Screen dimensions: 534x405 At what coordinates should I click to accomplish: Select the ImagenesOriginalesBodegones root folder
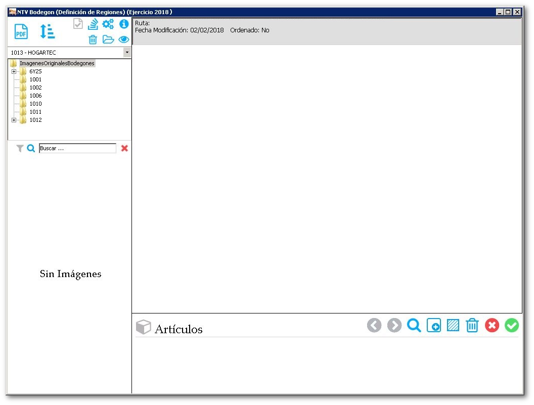point(57,63)
